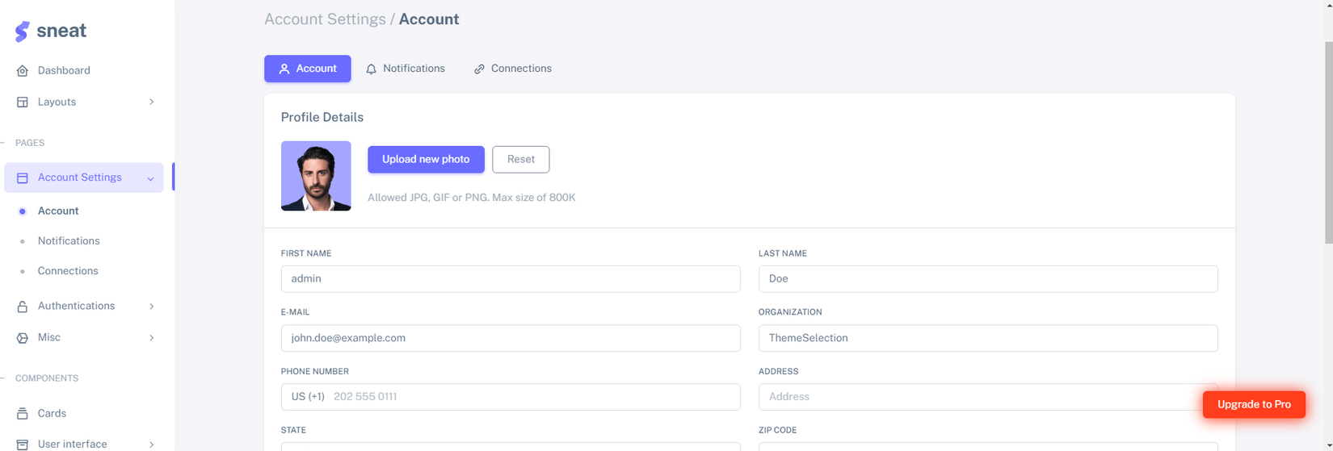This screenshot has height=451, width=1333.
Task: Click the Dashboard home icon
Action: tap(23, 71)
